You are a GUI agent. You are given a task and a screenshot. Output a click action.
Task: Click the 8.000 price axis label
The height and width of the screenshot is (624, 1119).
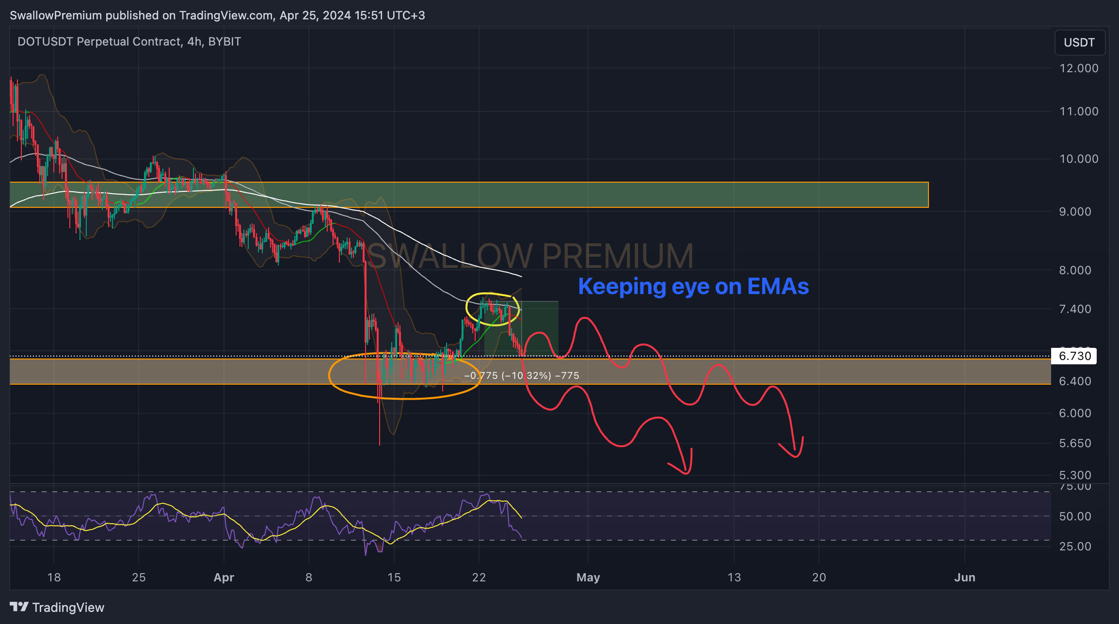point(1075,270)
